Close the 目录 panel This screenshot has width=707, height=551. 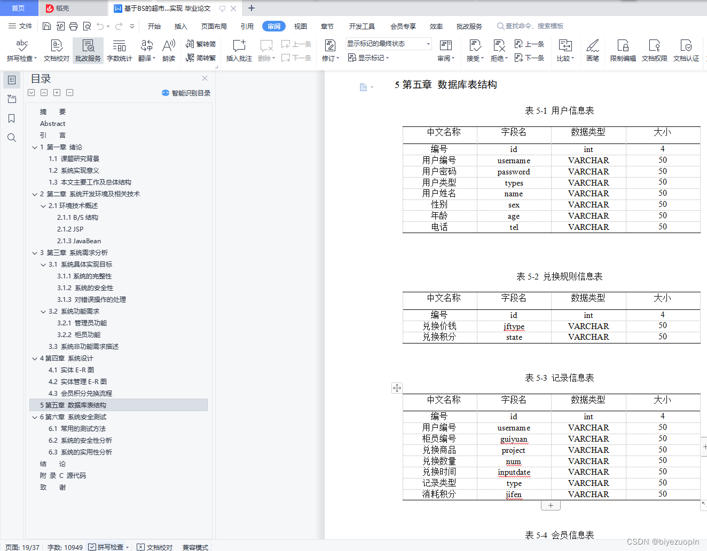coord(205,78)
